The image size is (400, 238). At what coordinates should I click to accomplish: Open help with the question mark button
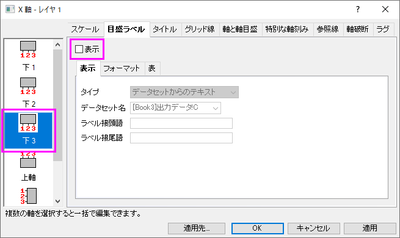pos(358,9)
